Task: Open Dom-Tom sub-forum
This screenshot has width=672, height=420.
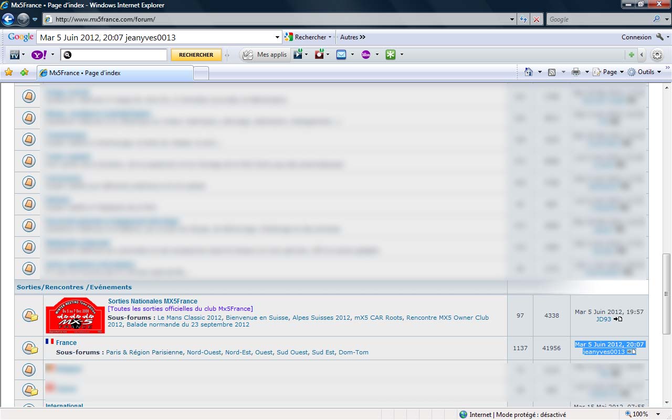Action: pos(353,352)
